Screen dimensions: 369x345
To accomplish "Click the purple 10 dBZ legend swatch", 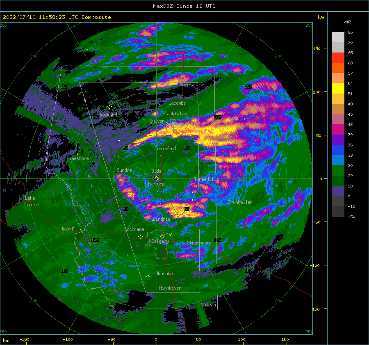I will [x=338, y=191].
